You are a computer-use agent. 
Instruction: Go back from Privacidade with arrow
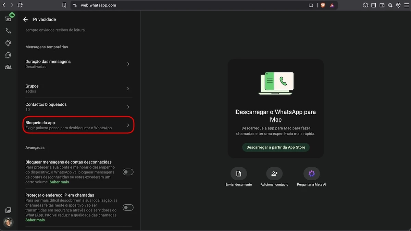coord(25,20)
